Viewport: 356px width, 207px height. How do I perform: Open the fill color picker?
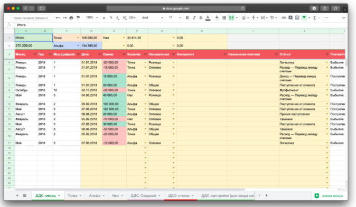point(217,18)
